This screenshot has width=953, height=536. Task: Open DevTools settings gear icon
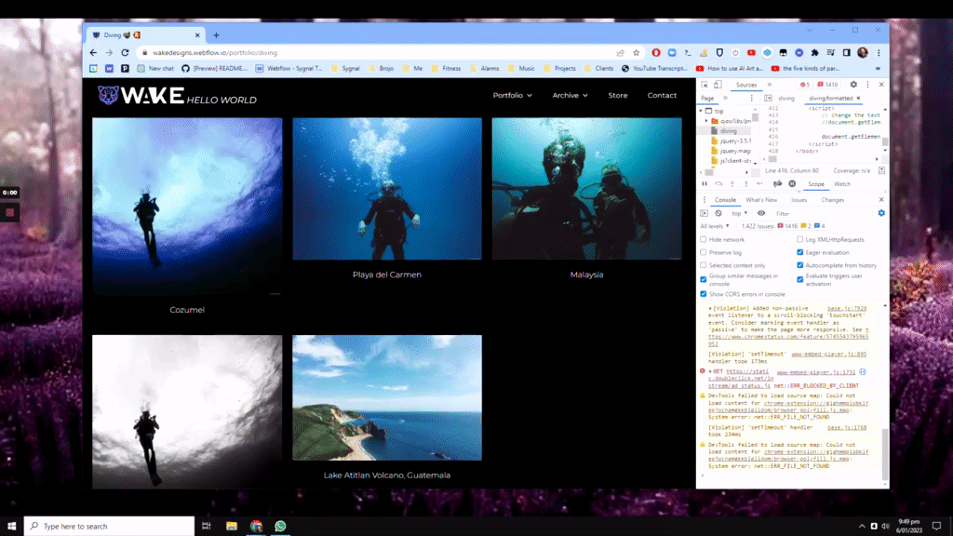click(x=853, y=85)
